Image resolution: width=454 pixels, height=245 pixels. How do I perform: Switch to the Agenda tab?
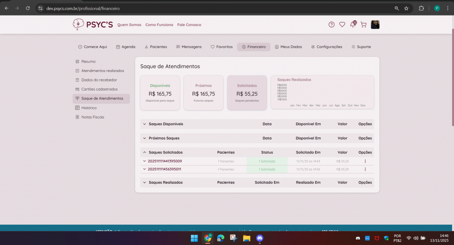click(126, 47)
